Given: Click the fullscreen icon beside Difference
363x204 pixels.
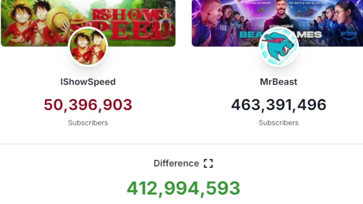Looking at the screenshot, I should coord(208,163).
